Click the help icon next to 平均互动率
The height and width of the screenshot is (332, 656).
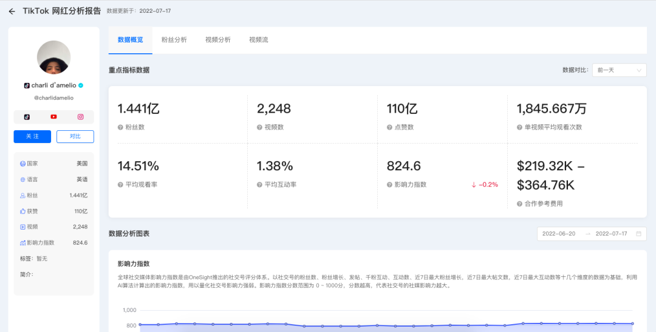click(259, 184)
